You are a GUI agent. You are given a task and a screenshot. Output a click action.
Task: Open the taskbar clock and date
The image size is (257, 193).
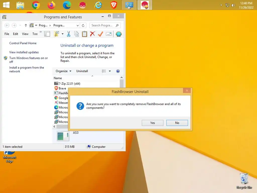click(x=246, y=5)
